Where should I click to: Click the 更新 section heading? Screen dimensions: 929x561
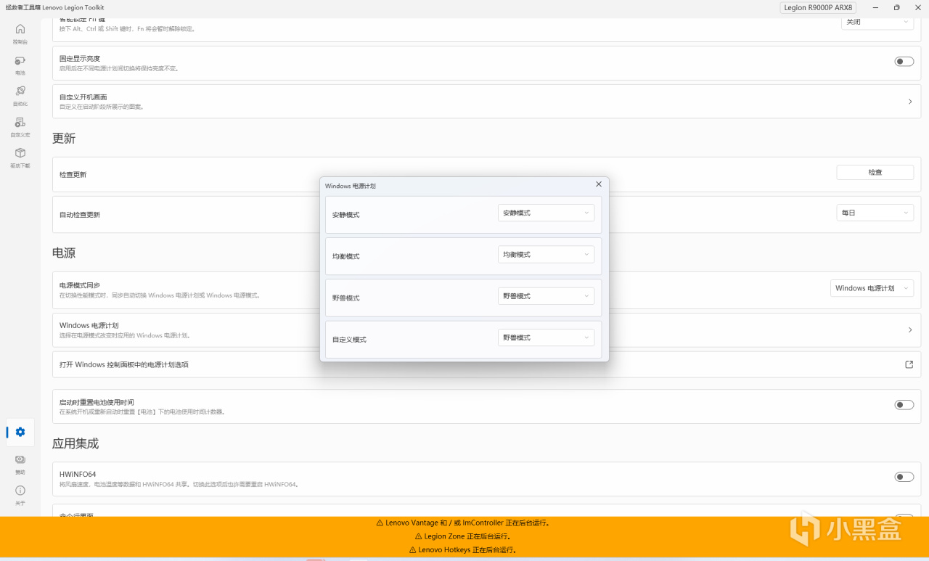point(64,139)
